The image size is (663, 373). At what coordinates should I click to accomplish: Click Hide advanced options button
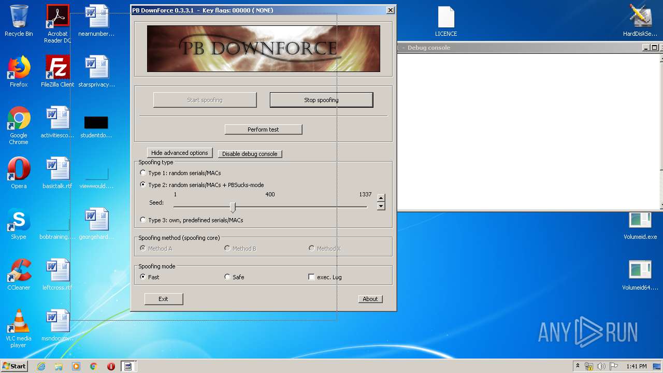(x=180, y=153)
